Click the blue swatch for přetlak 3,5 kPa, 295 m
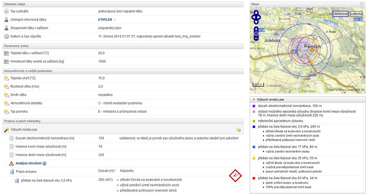370x194 pixels. coord(254,127)
